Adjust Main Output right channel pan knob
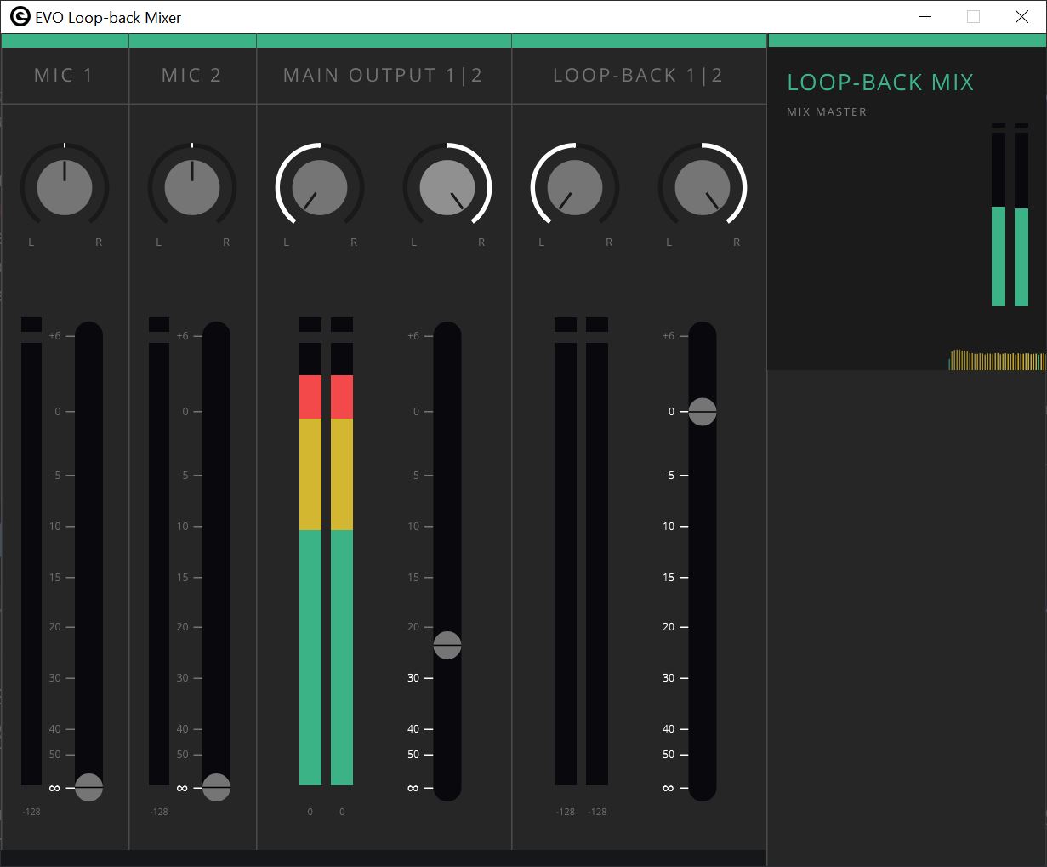Viewport: 1047px width, 867px height. click(x=447, y=187)
